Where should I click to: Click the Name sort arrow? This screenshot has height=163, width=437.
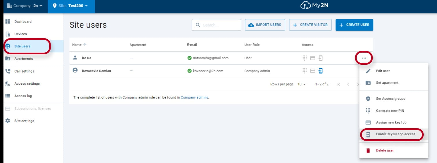click(85, 45)
